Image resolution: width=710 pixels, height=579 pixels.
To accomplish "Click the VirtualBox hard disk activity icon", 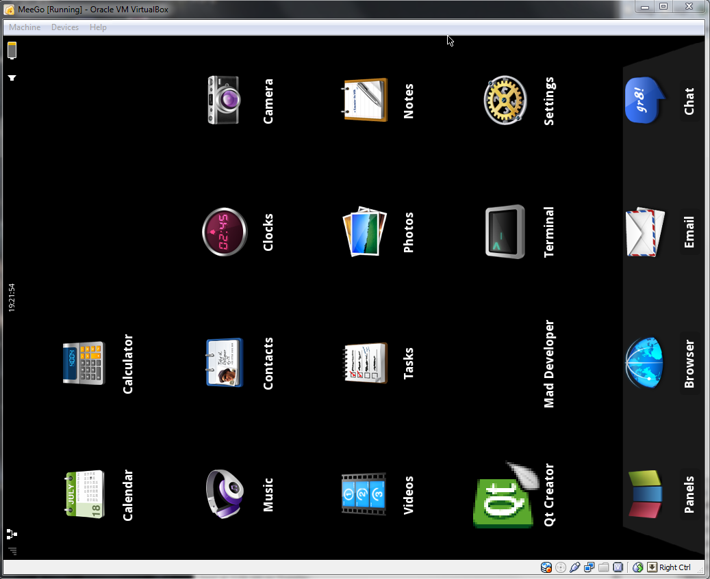I will click(x=546, y=567).
